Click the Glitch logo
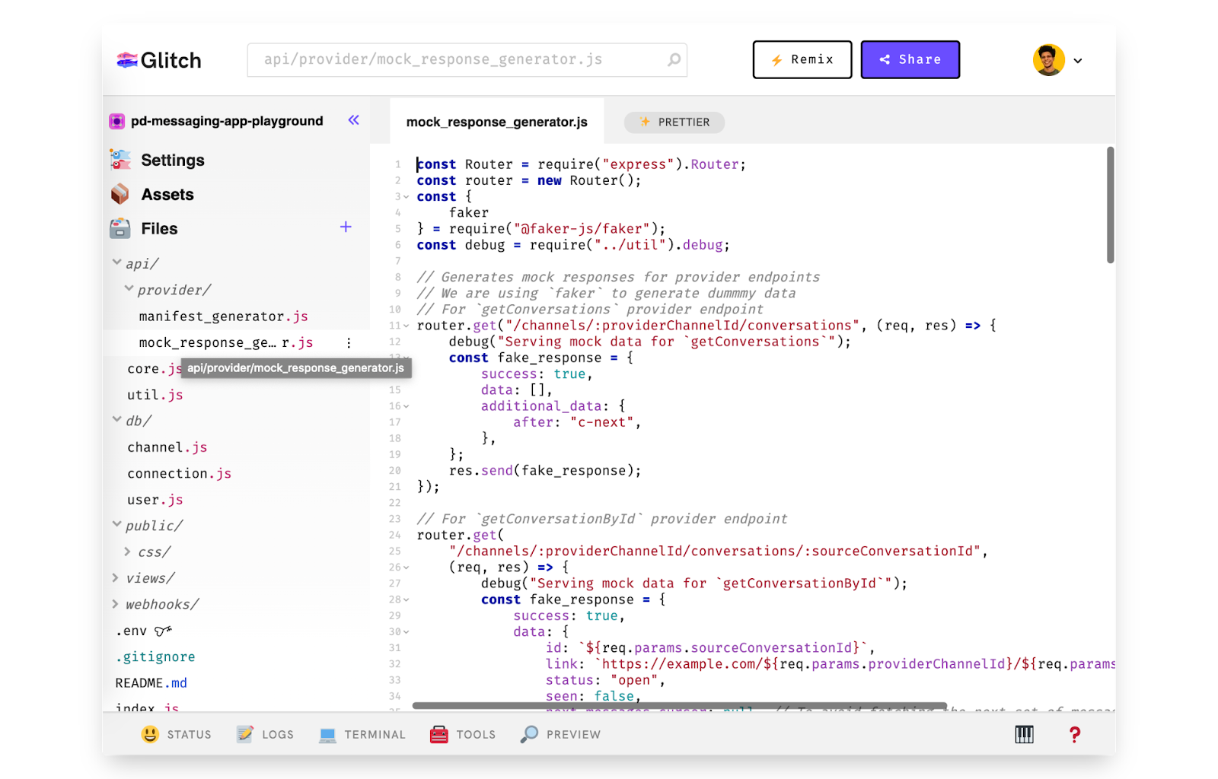Screen dimensions: 1218x779 (x=158, y=59)
